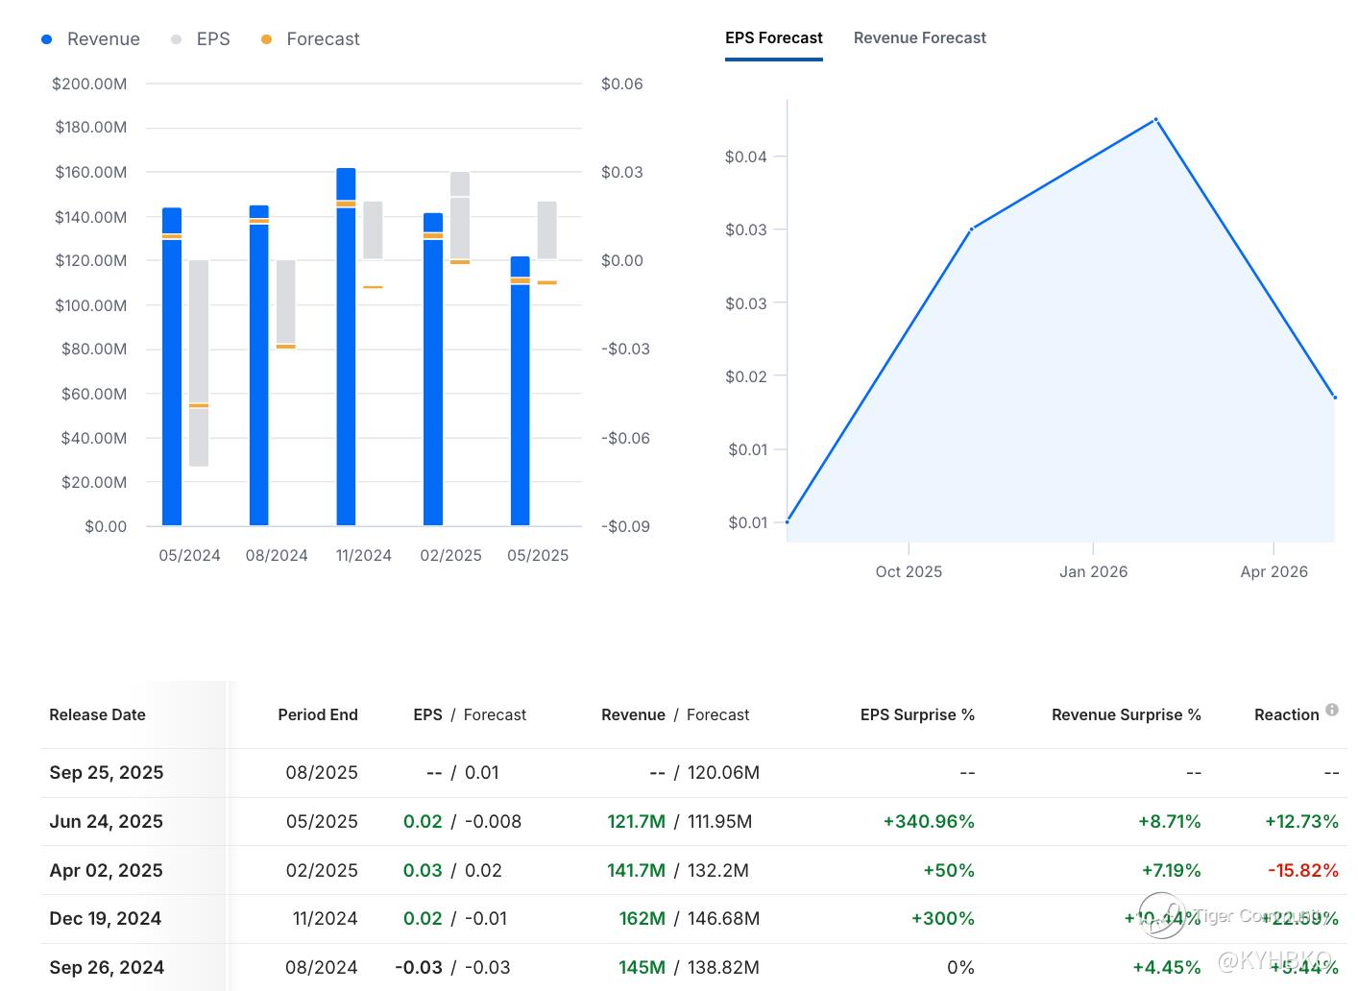The image size is (1358, 991).
Task: Click the Reaction info icon
Action: [1332, 710]
